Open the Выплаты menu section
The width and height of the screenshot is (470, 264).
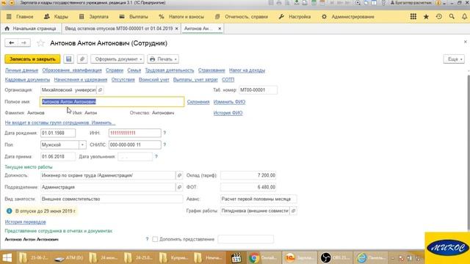coord(134,17)
